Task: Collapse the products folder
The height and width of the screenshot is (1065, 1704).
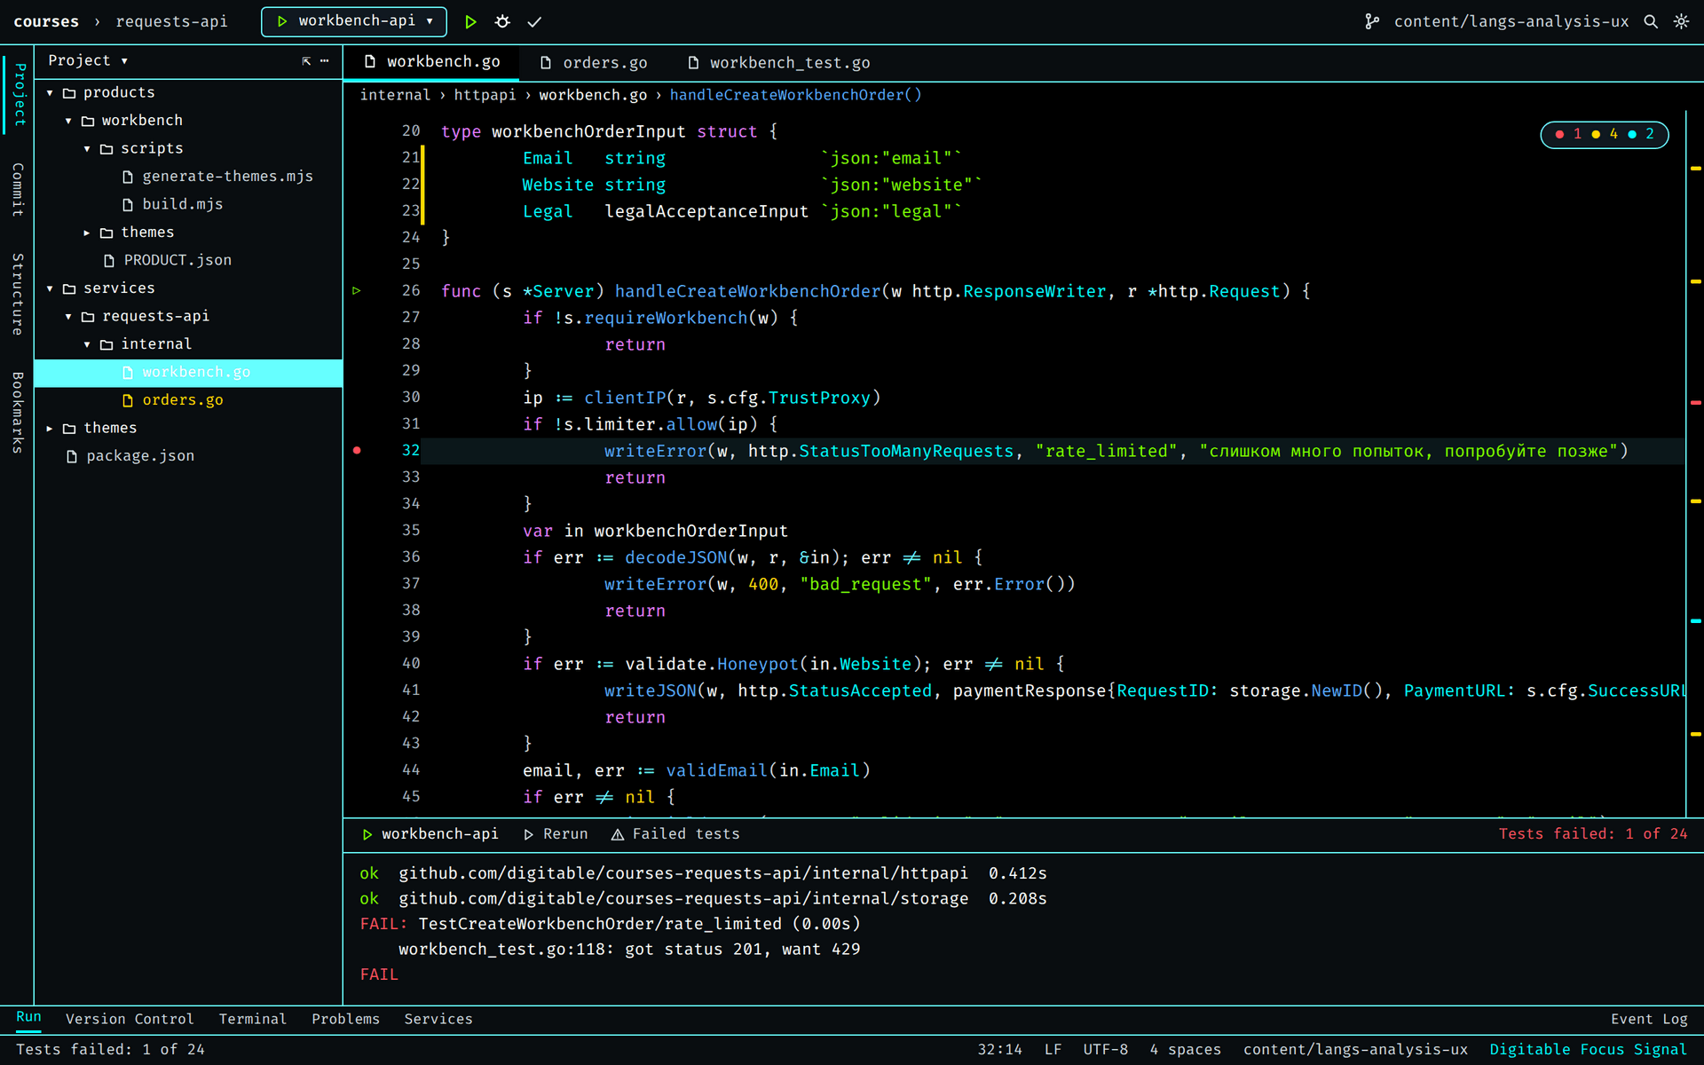Action: tap(50, 92)
